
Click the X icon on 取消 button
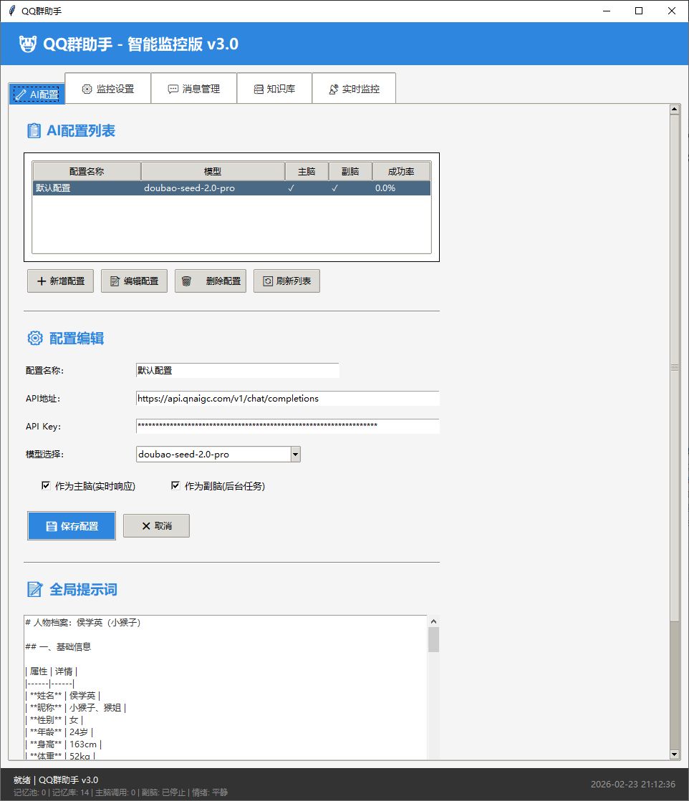tap(146, 525)
